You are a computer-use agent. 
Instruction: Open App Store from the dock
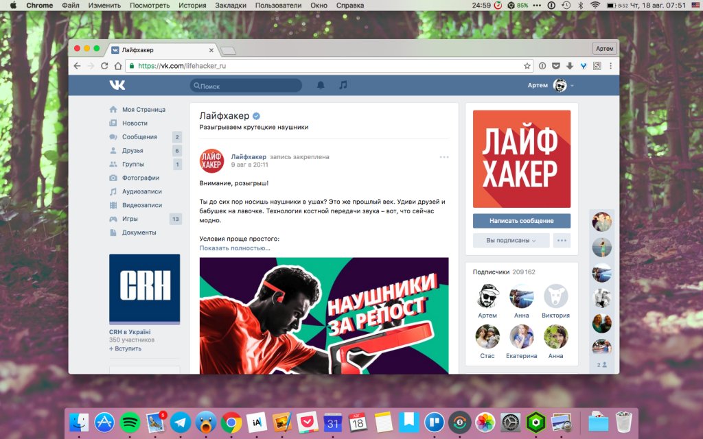coord(104,423)
